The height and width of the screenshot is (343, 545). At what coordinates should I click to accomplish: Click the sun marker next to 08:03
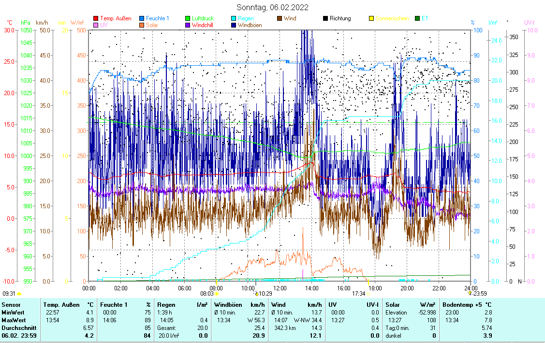coord(217,293)
